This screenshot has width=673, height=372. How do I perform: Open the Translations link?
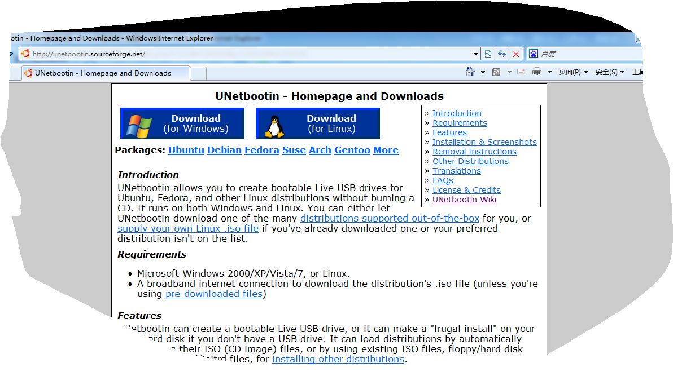[x=457, y=171]
